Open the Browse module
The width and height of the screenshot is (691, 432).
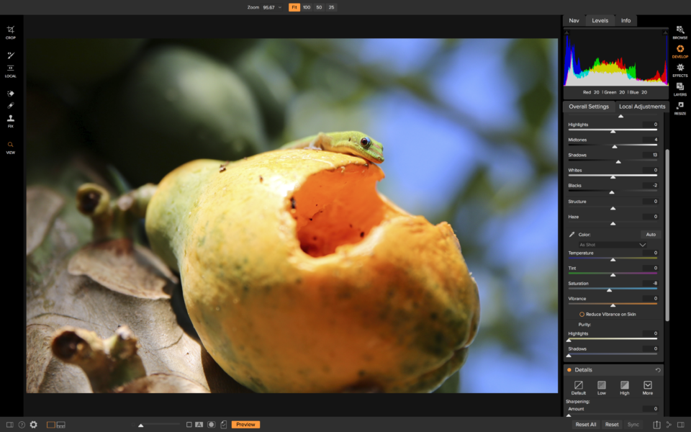point(680,32)
